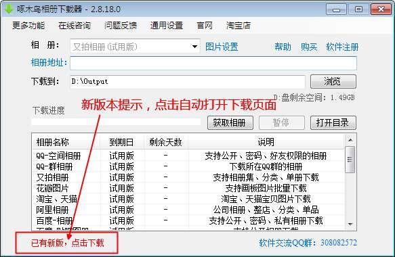Close the 啄木鸟相册下载器 window
Viewport: 395px width, 257px height.
[x=381, y=9]
